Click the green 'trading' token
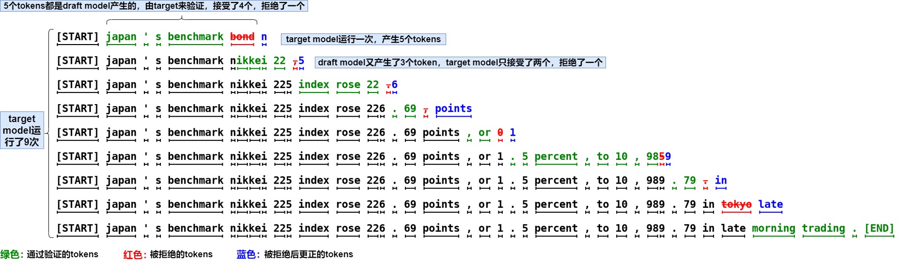Image resolution: width=901 pixels, height=264 pixels. pyautogui.click(x=823, y=229)
